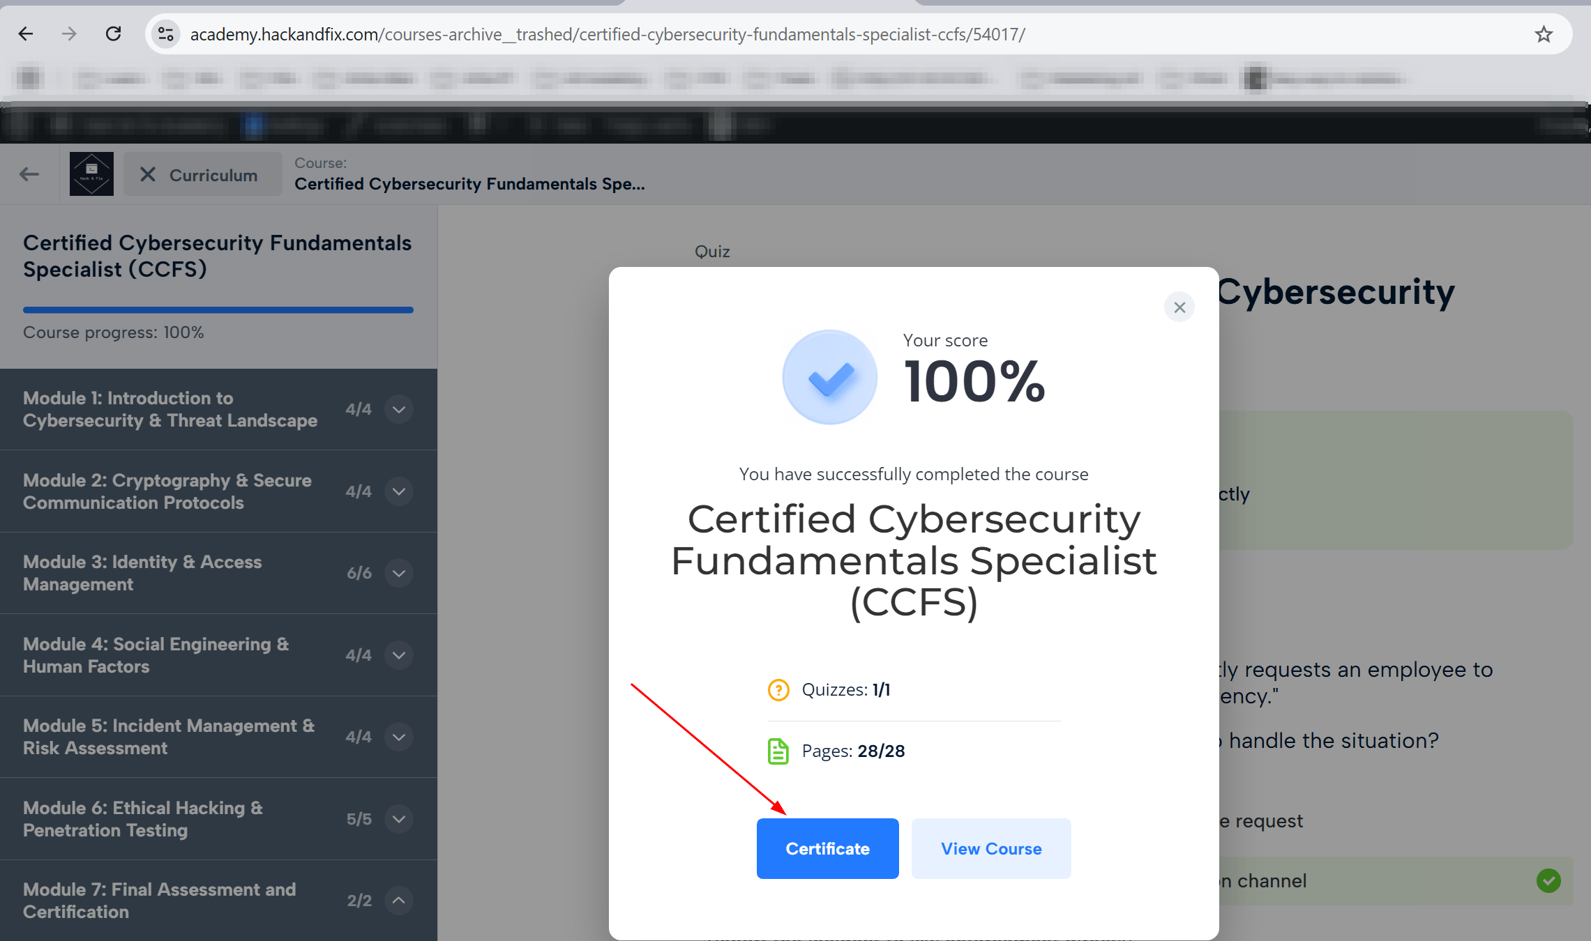This screenshot has width=1591, height=941.
Task: Click the orange Quizzes question mark icon
Action: pos(778,690)
